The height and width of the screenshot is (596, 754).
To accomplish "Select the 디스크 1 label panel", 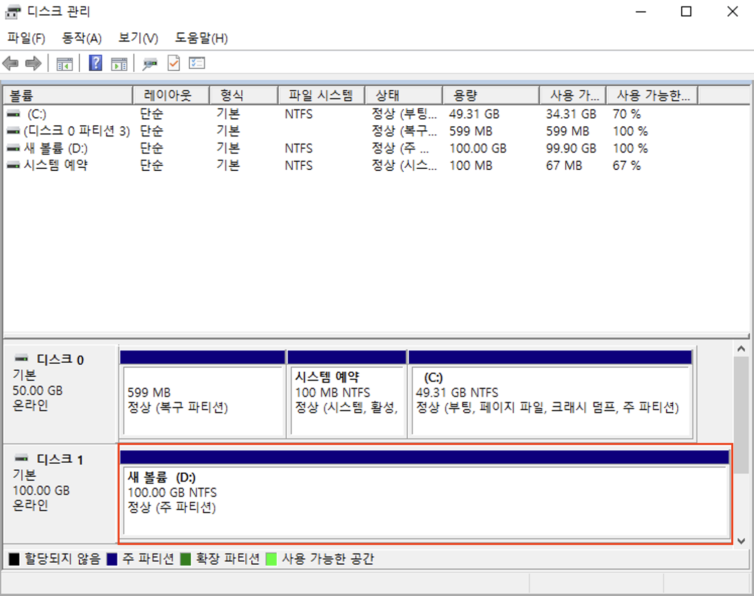I will tap(60, 494).
